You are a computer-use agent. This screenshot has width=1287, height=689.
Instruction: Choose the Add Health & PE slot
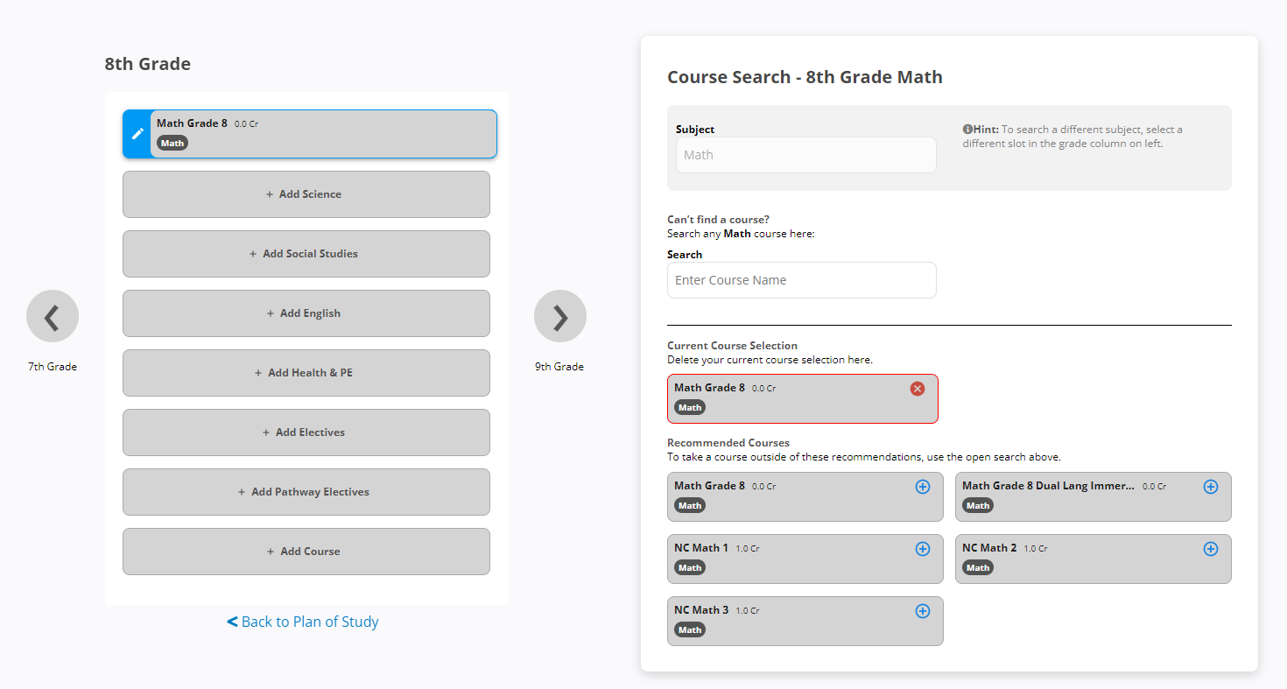306,373
